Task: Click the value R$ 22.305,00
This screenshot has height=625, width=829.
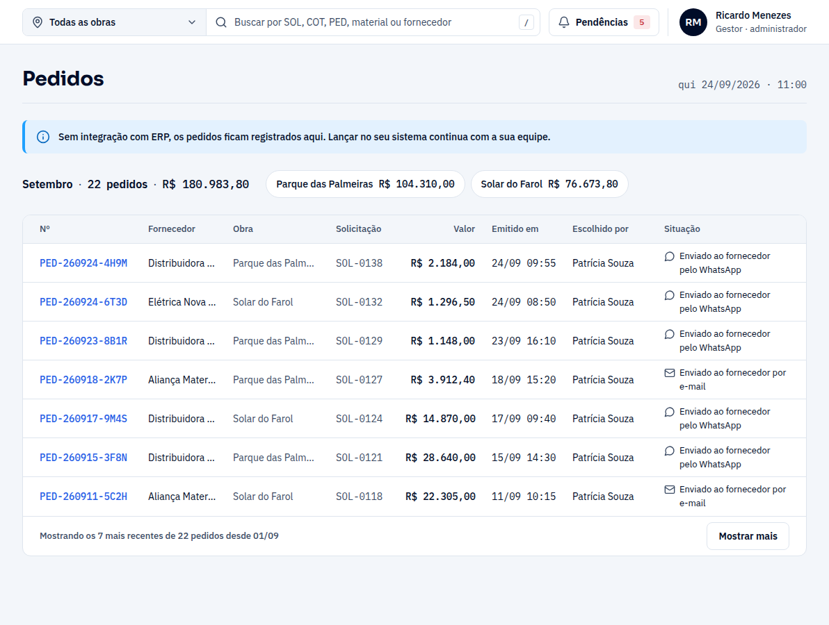Action: point(440,497)
